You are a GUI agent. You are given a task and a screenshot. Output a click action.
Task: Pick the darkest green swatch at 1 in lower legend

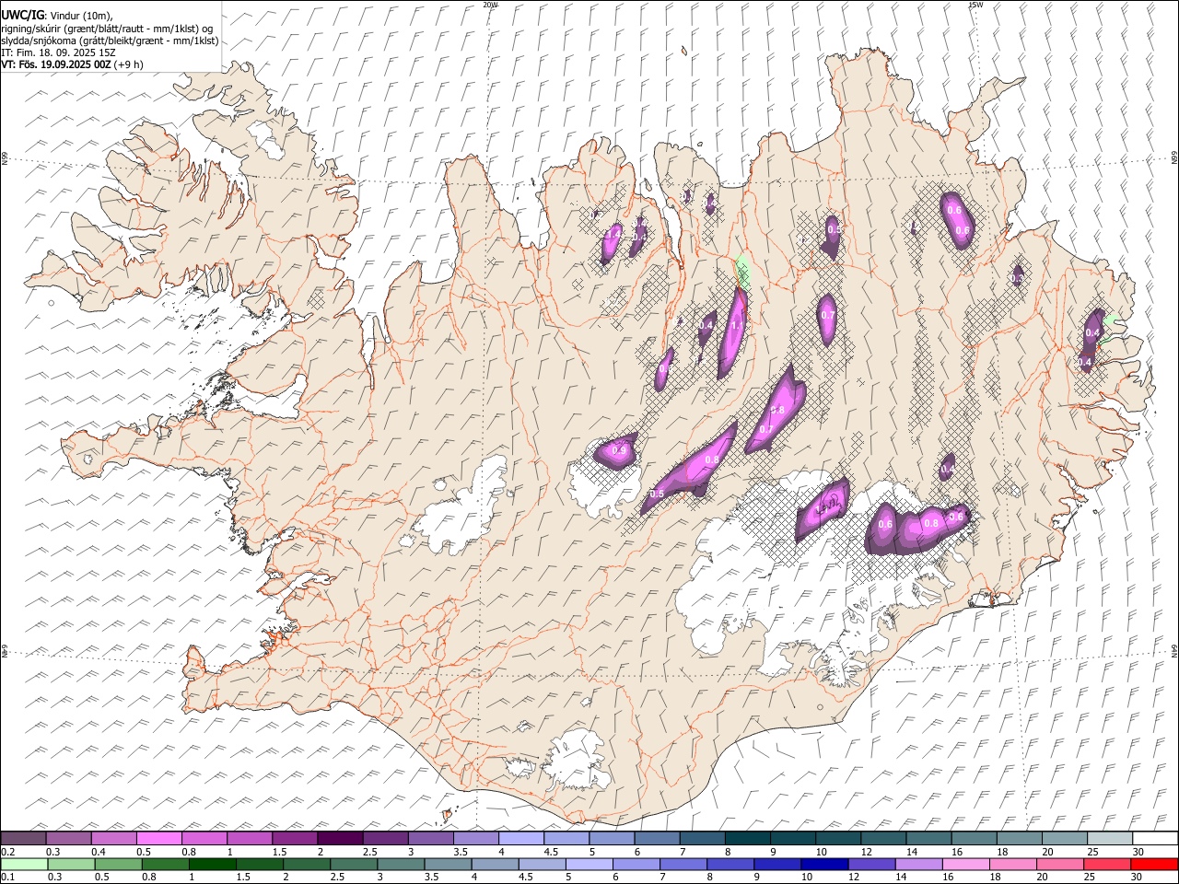point(214,864)
